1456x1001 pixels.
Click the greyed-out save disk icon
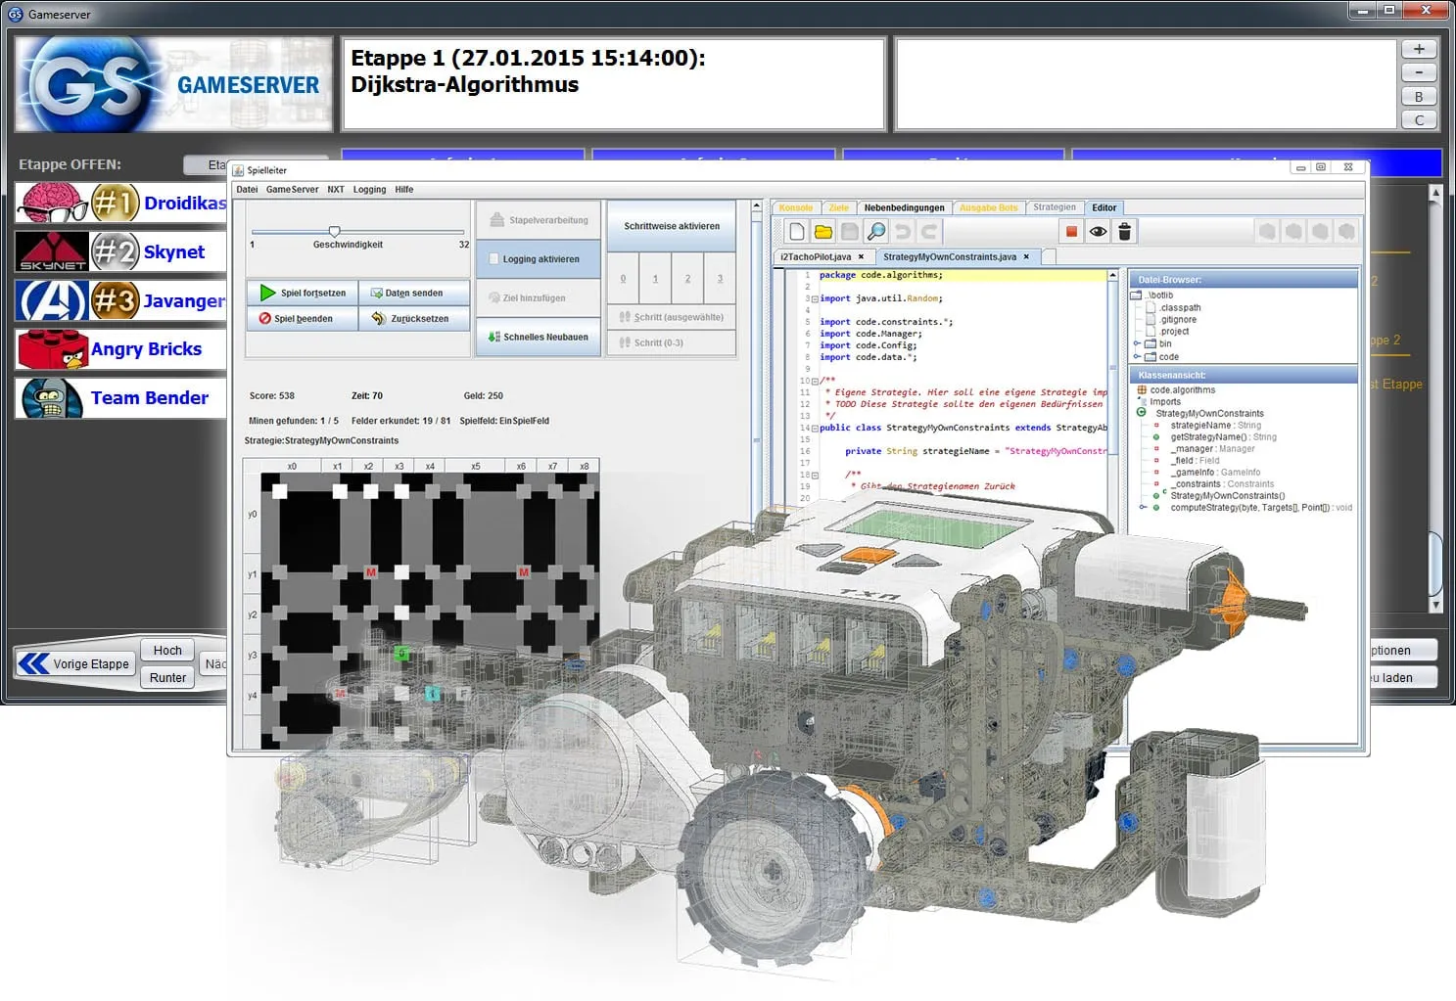850,232
